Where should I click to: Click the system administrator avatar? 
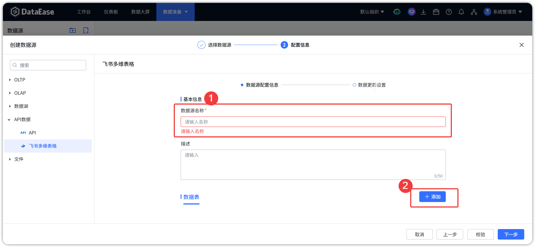487,12
